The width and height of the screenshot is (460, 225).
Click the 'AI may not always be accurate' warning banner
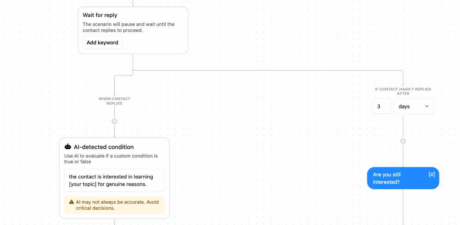click(114, 205)
